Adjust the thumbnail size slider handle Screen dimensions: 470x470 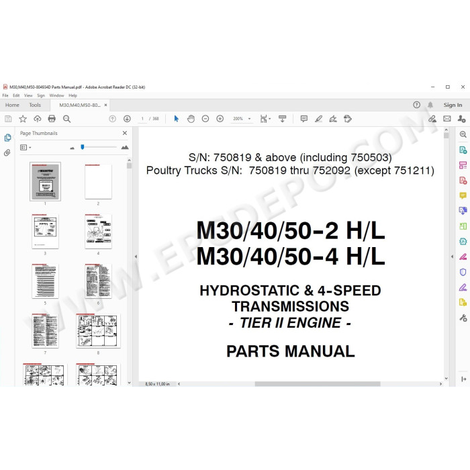(x=83, y=147)
